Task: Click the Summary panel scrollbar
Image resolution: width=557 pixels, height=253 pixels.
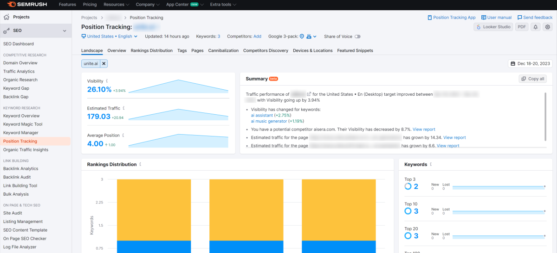Action: 546,117
